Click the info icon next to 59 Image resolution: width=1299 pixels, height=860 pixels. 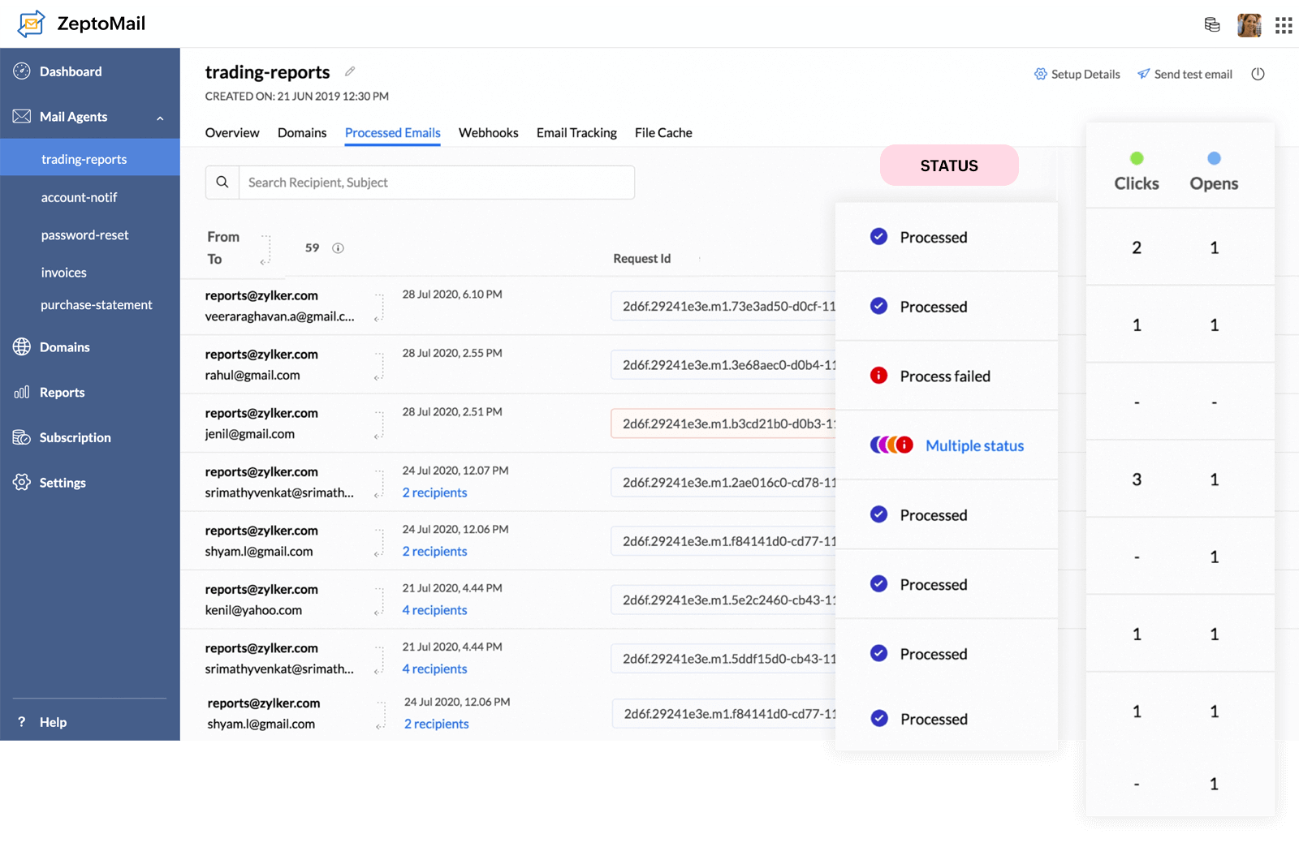pos(338,248)
